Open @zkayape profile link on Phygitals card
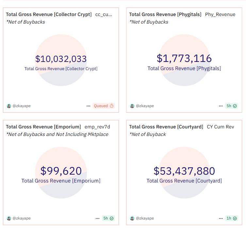Image resolution: width=246 pixels, height=230 pixels. [x=145, y=106]
